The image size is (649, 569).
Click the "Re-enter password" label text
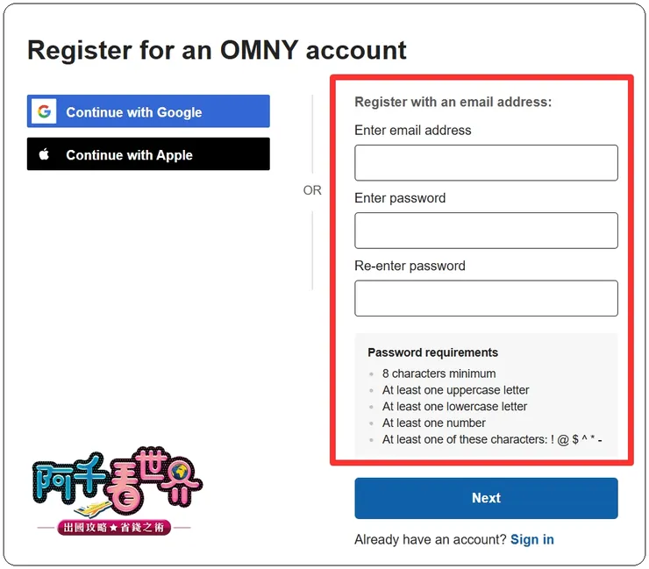(x=410, y=266)
